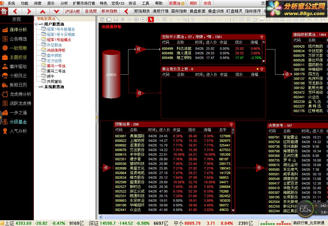Click yellow diamond in 集合竞价及上表 header
This screenshot has height=226, width=328.
(257, 69)
